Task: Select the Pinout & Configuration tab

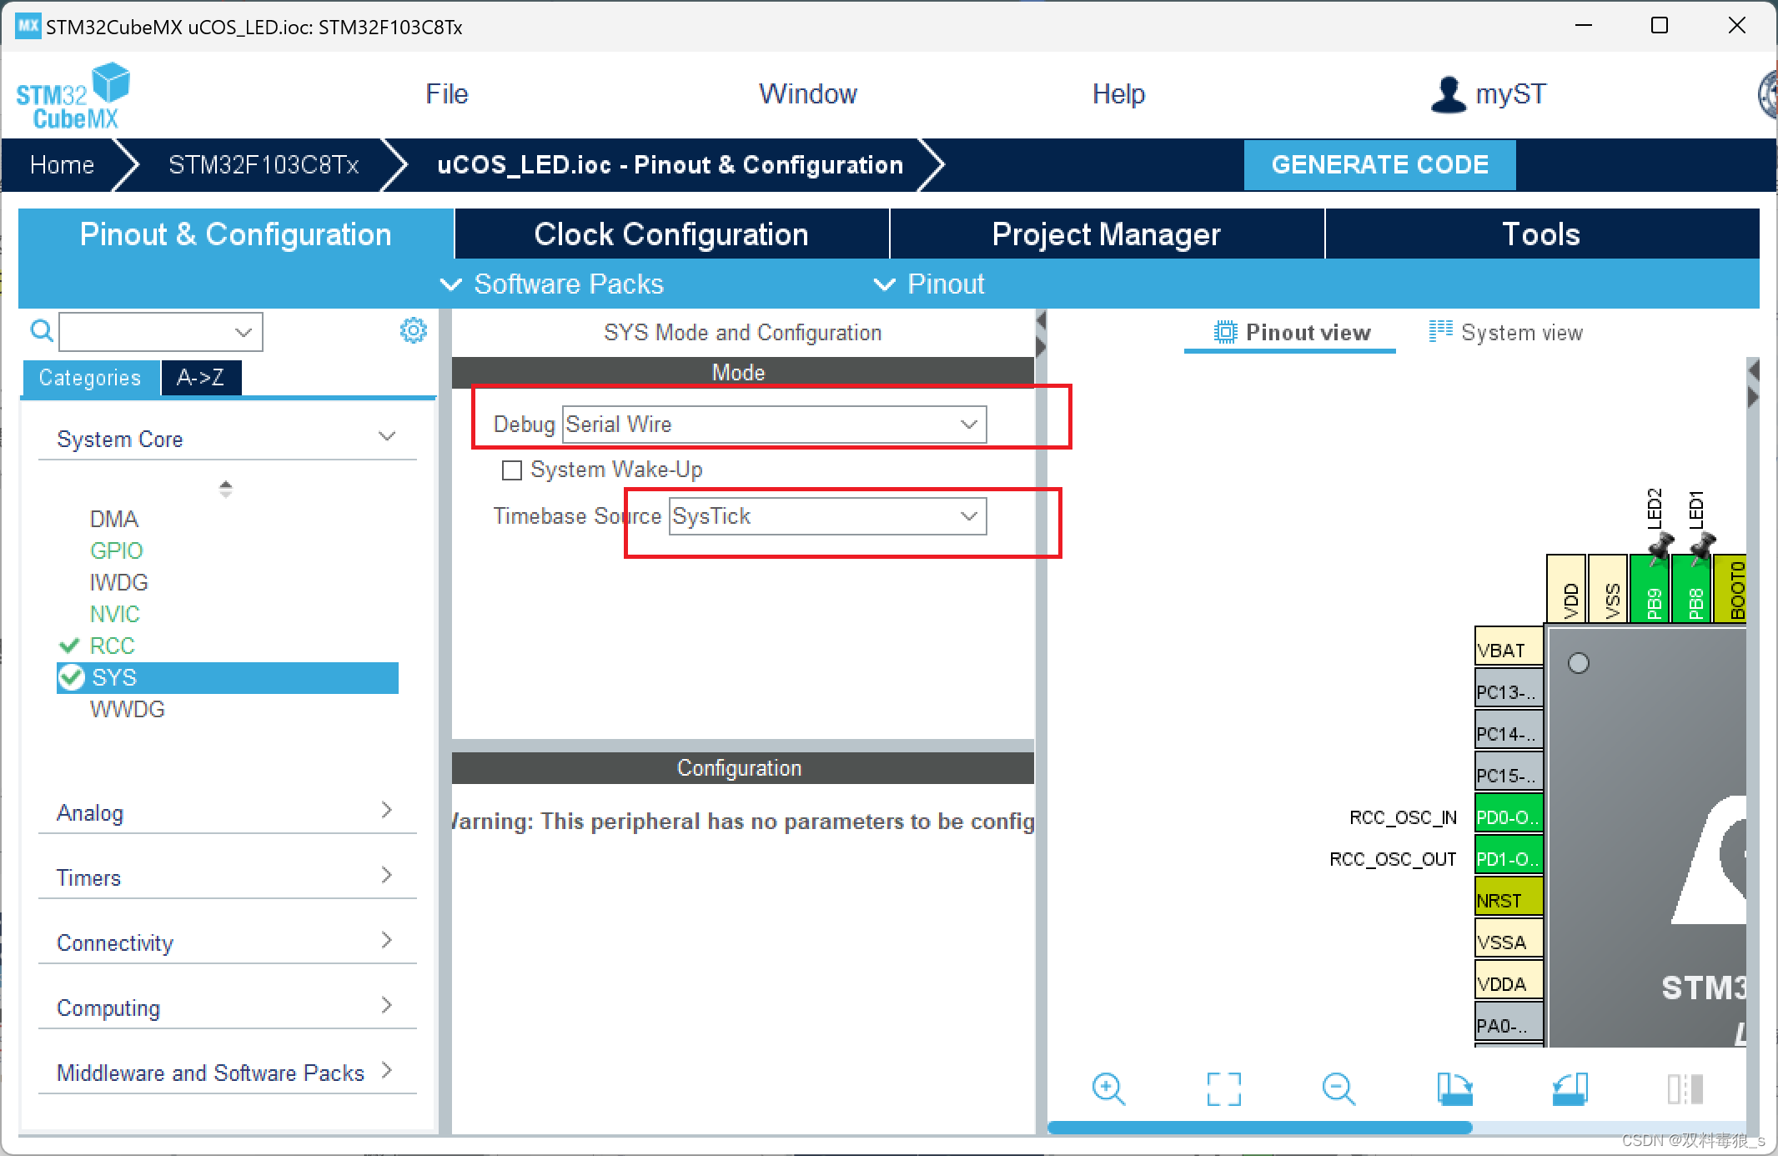Action: (x=236, y=234)
